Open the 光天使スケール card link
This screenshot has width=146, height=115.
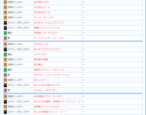coord(42,7)
